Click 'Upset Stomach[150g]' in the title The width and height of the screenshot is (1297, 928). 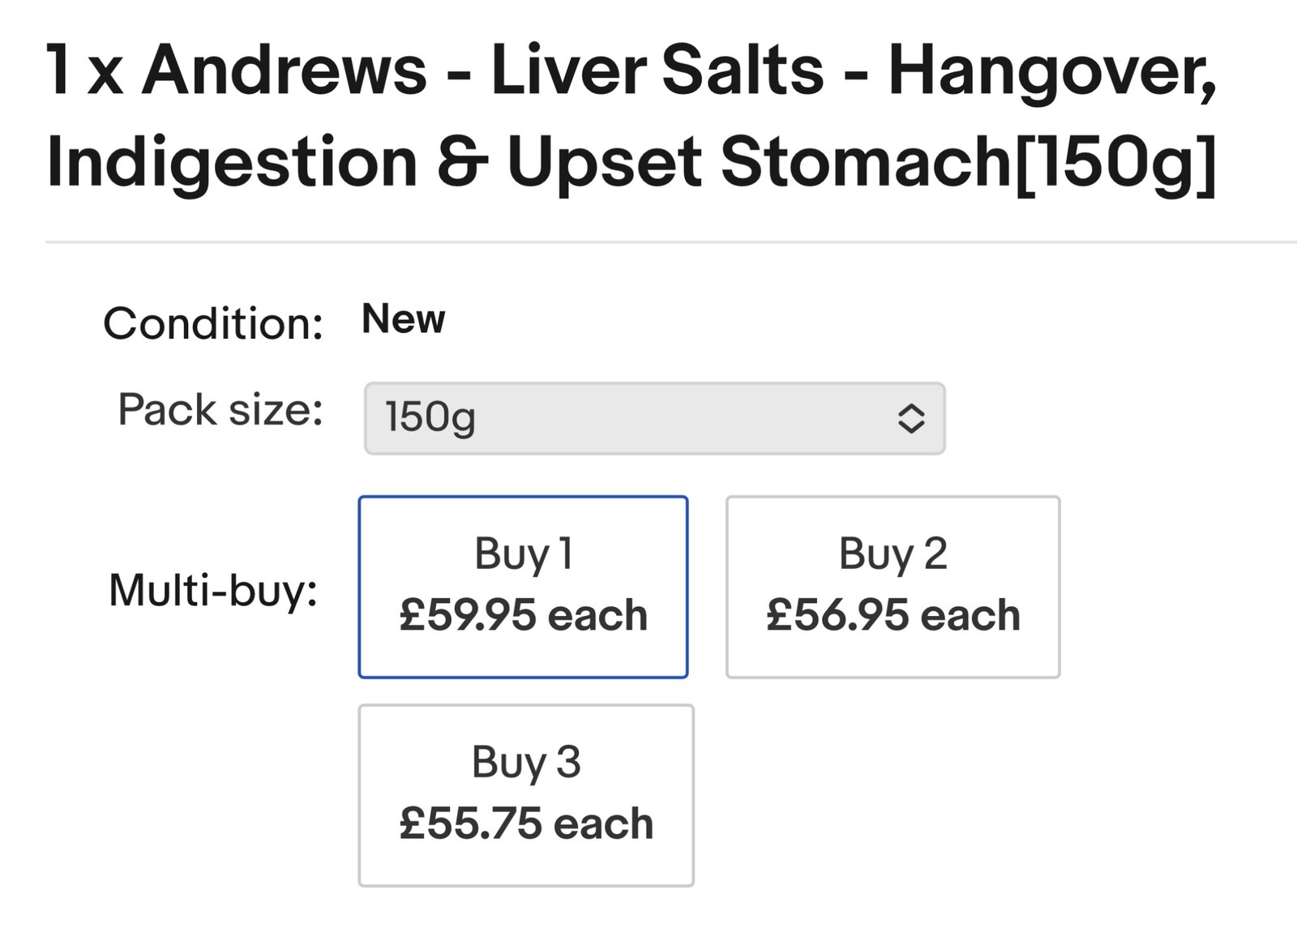pos(862,162)
